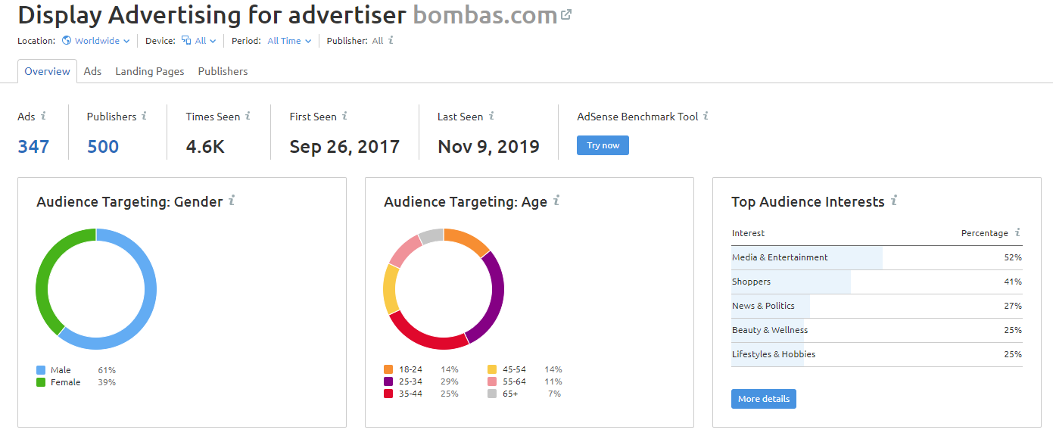Click the Try now button
This screenshot has height=439, width=1053.
(x=603, y=145)
